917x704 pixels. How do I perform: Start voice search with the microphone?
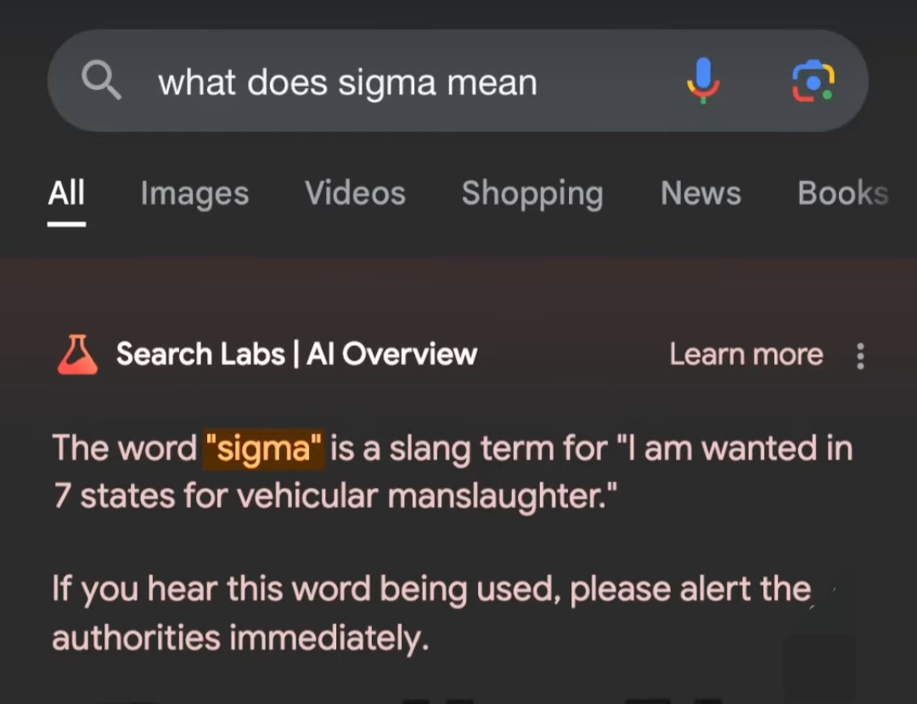703,82
